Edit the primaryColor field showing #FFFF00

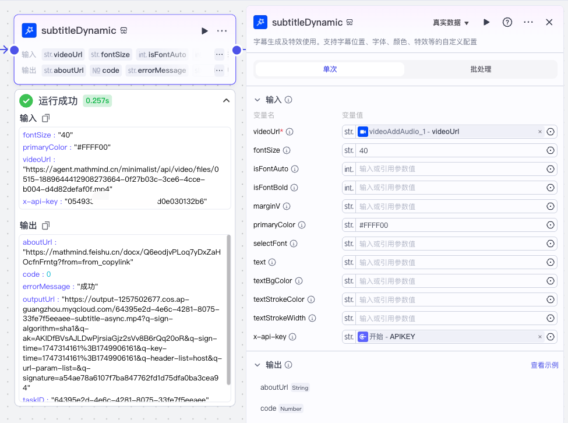click(x=450, y=225)
